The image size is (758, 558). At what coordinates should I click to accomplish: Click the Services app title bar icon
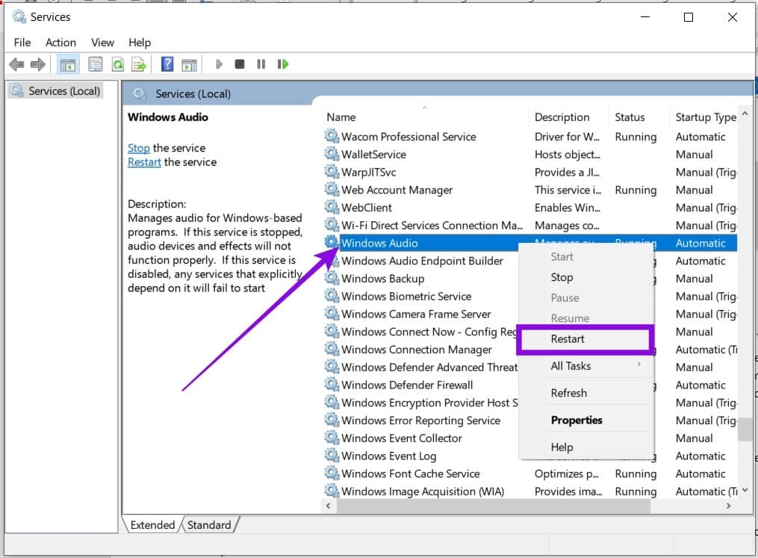pyautogui.click(x=19, y=17)
